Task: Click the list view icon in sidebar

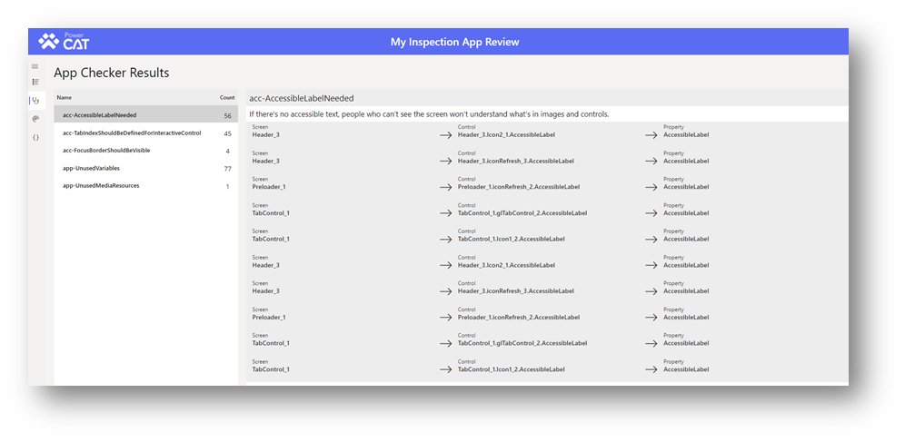Action: [x=35, y=83]
